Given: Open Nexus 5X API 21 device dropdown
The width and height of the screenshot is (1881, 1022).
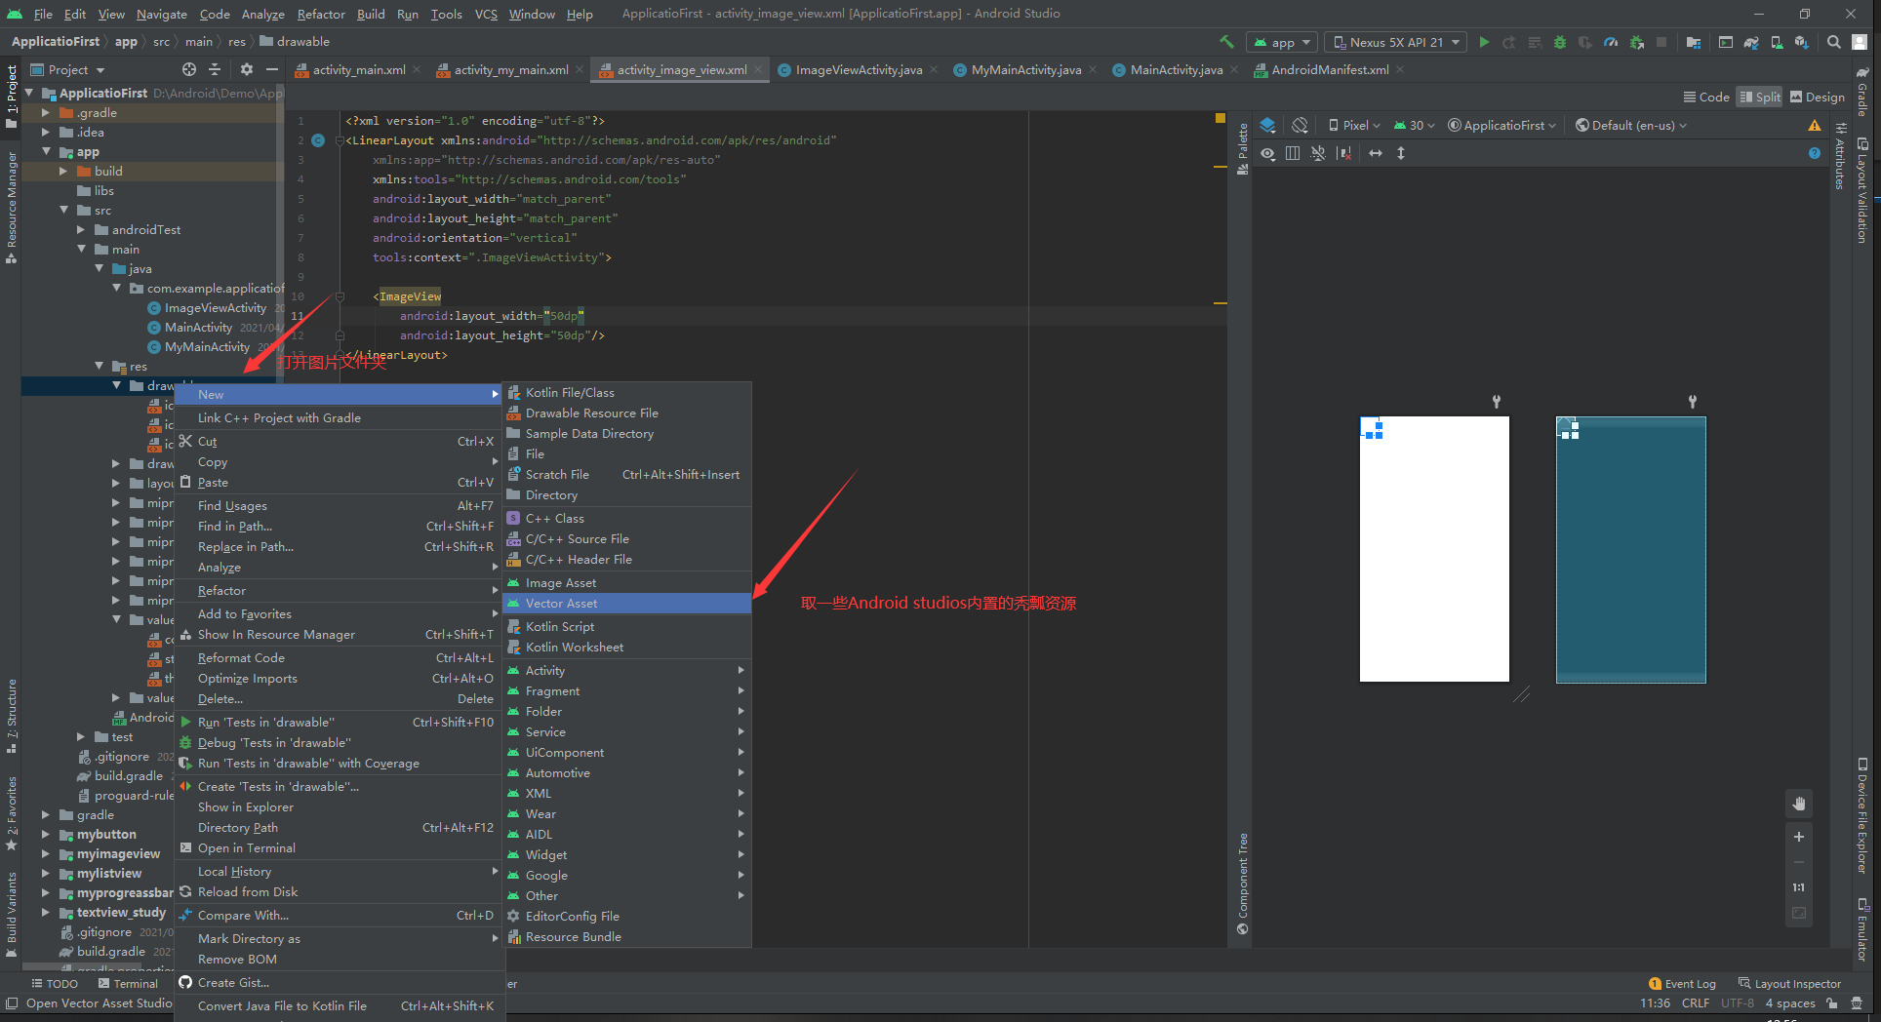Looking at the screenshot, I should [1395, 42].
